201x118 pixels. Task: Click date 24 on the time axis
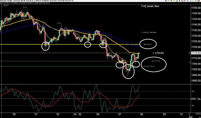(75, 114)
